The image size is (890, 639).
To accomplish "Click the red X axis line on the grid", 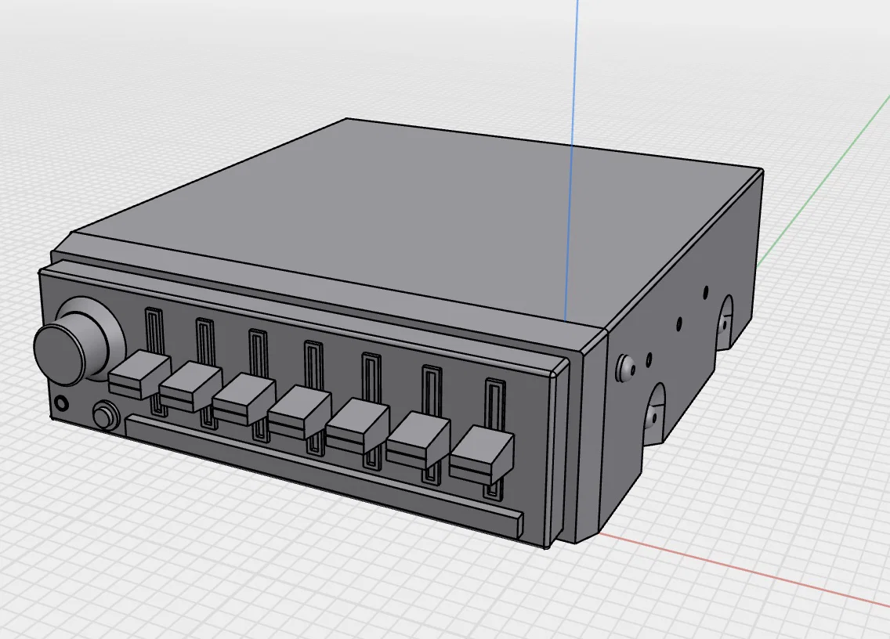I will (x=743, y=570).
